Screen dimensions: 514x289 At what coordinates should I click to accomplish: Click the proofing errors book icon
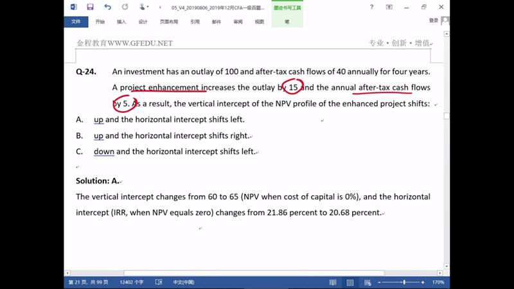159,282
